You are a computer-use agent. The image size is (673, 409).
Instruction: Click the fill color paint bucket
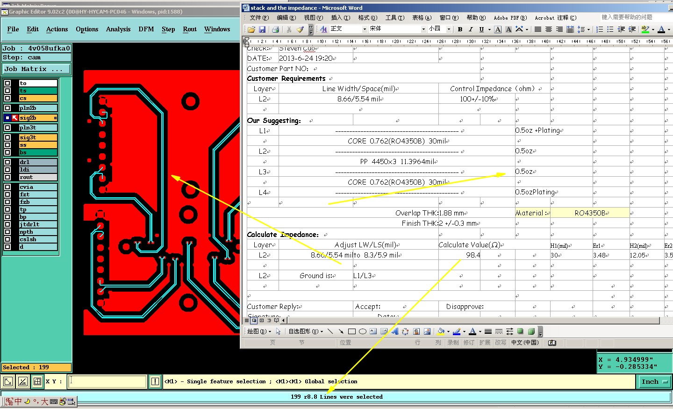point(441,331)
